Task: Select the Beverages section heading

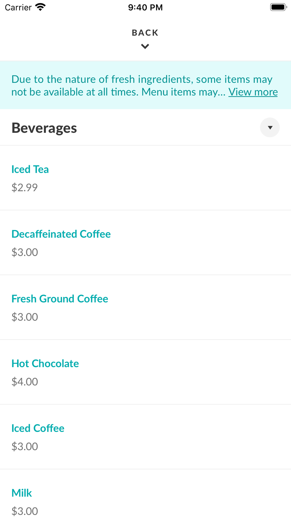Action: click(x=44, y=128)
